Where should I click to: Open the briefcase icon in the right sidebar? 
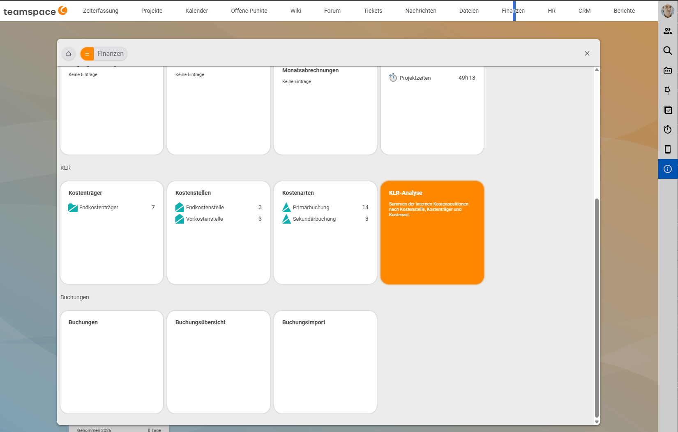(x=668, y=70)
